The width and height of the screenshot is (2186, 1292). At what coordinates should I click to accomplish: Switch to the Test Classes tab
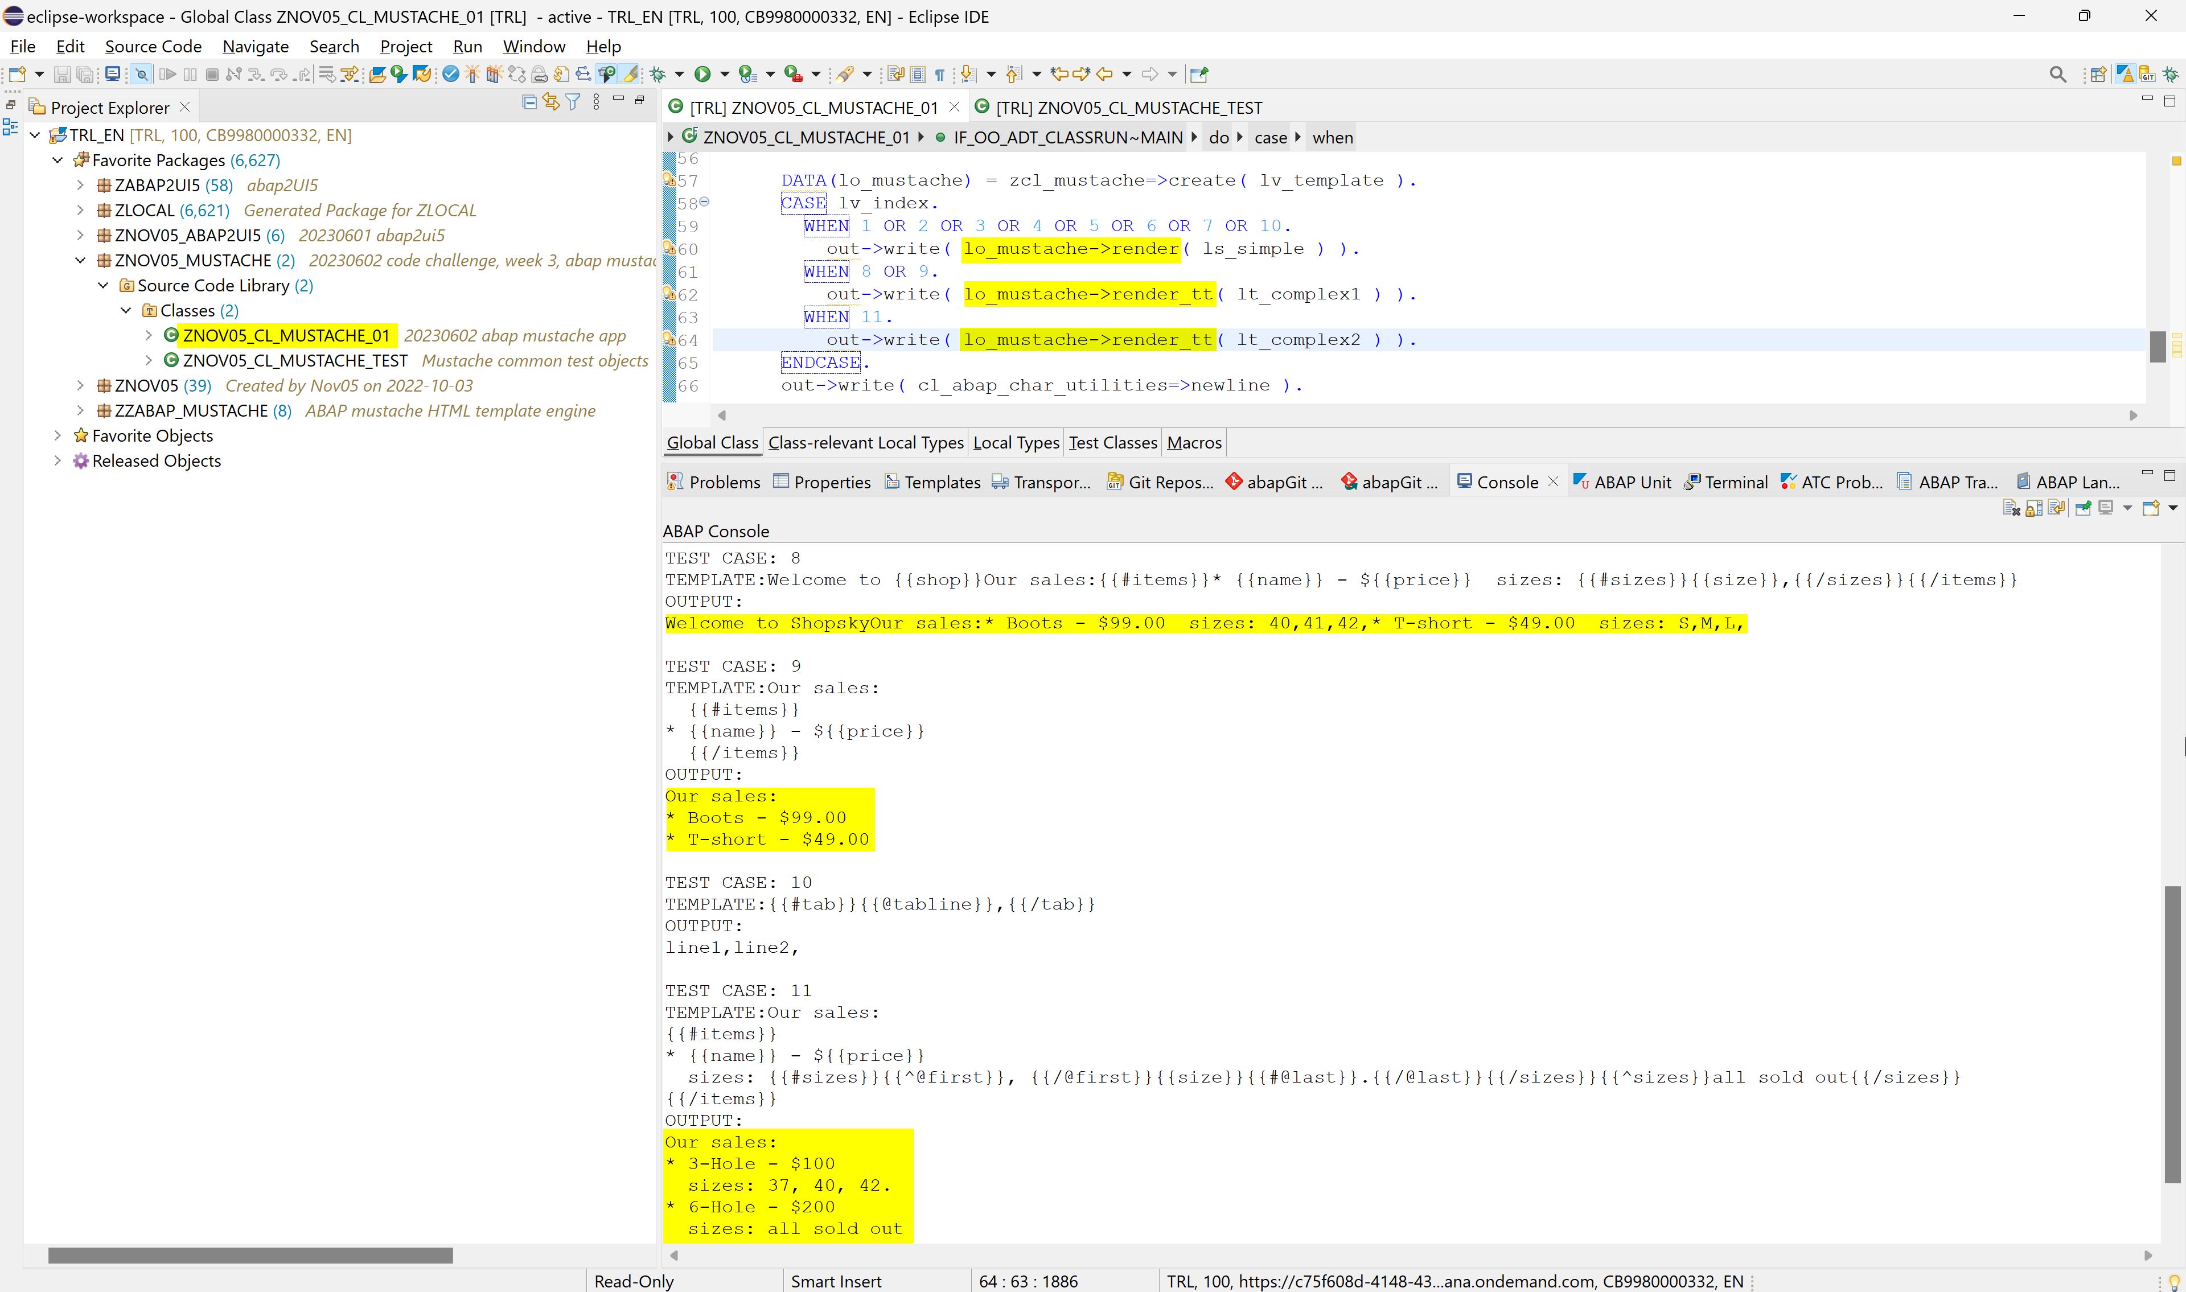click(x=1112, y=442)
